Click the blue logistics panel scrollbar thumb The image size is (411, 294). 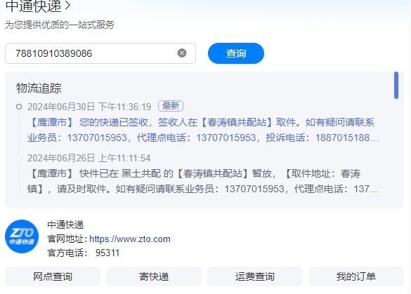396,86
